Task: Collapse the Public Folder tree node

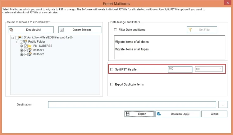Action: point(17,42)
